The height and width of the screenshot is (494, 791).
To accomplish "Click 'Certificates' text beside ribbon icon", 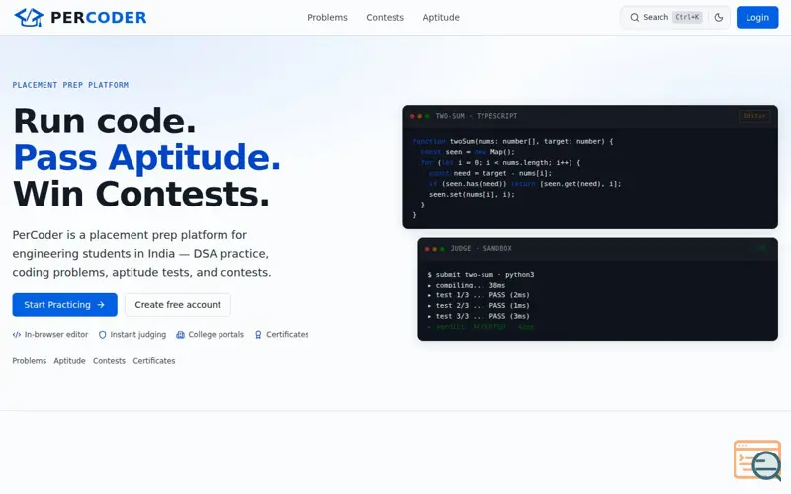I will click(287, 334).
